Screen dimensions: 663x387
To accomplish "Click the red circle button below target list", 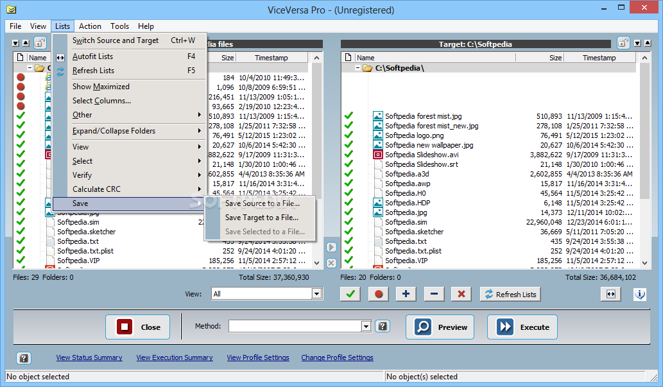I will point(379,294).
